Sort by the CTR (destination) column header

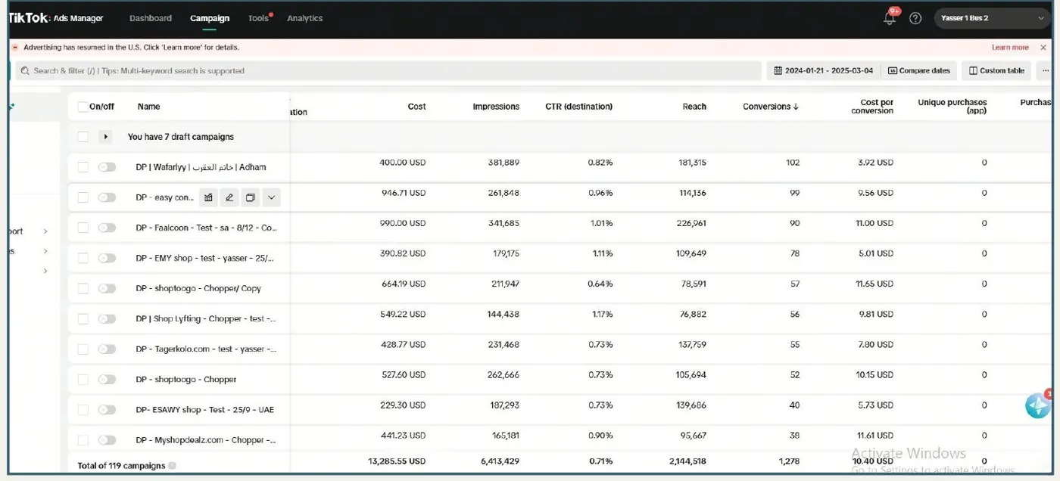coord(578,107)
